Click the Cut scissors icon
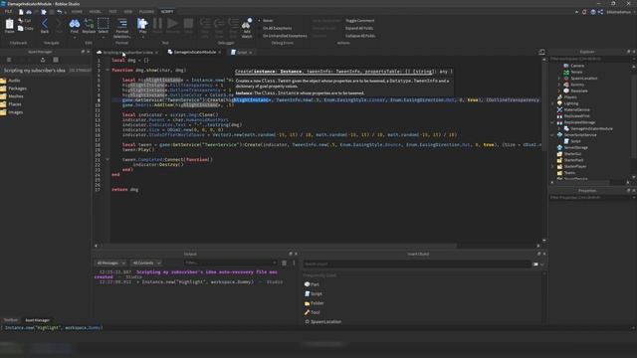 [21, 20]
